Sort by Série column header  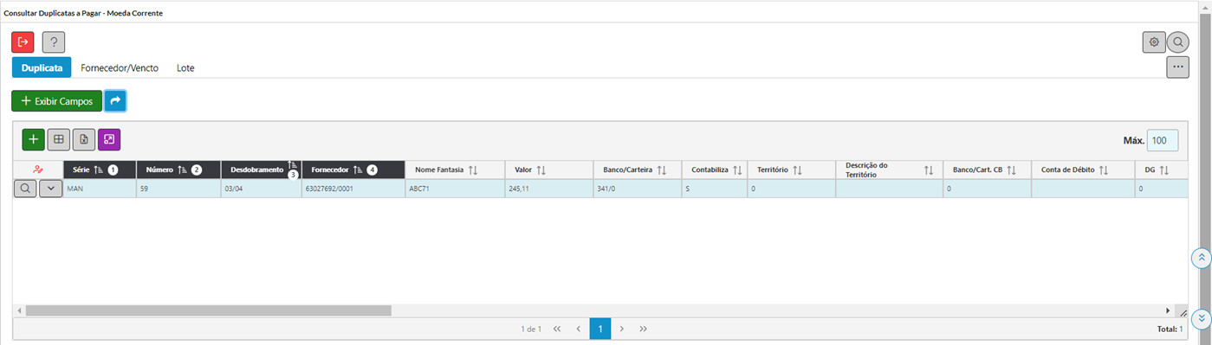tap(100, 169)
